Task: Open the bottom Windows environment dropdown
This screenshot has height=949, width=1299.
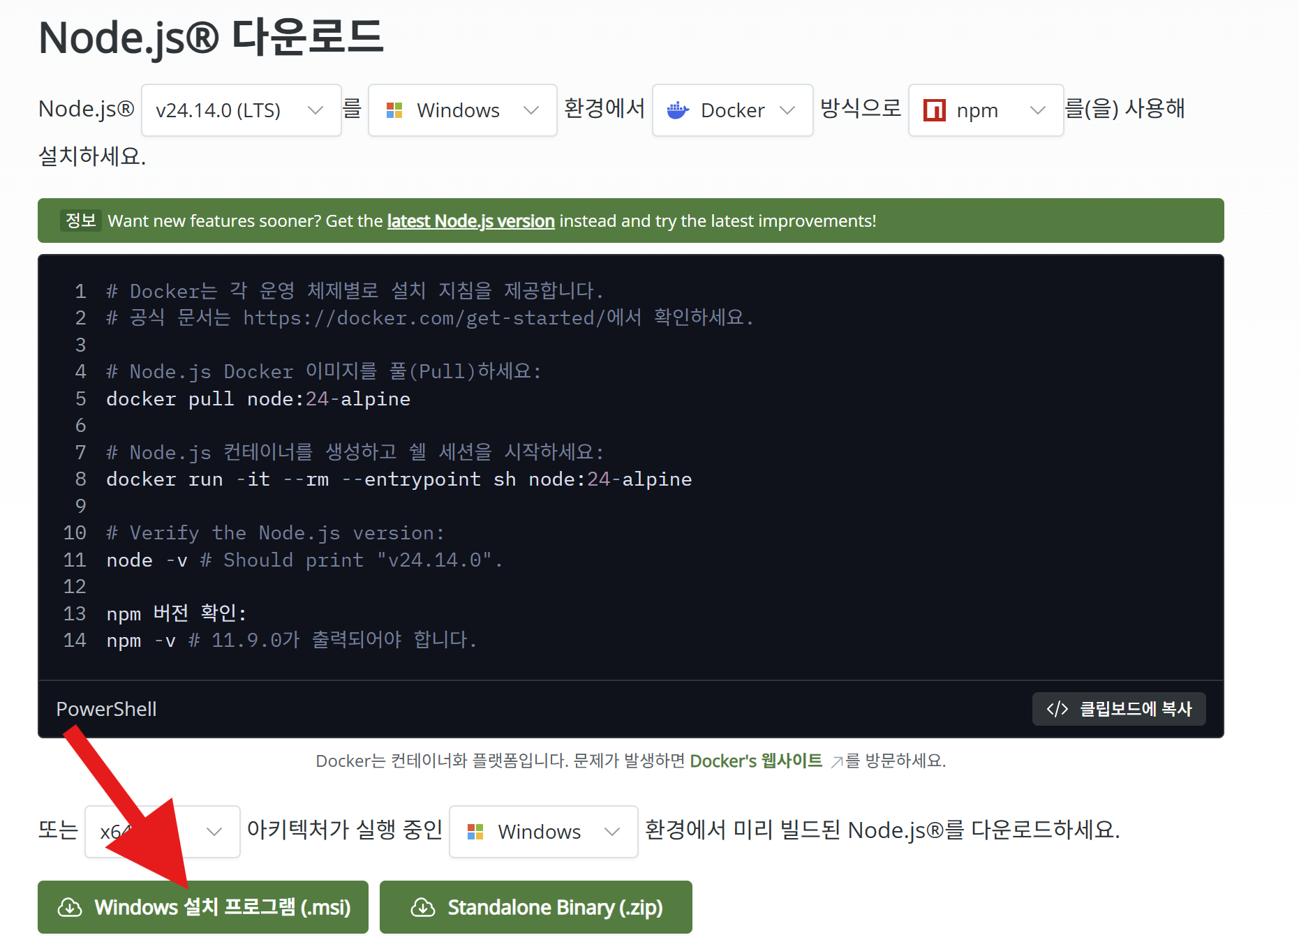Action: point(543,832)
